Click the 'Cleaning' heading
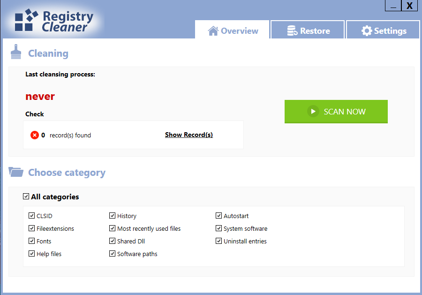Screen dimensions: 422x295 point(48,53)
